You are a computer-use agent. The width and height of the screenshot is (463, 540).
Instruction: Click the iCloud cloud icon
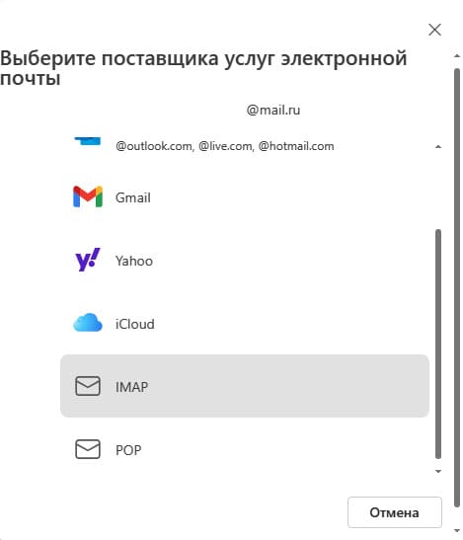[88, 323]
